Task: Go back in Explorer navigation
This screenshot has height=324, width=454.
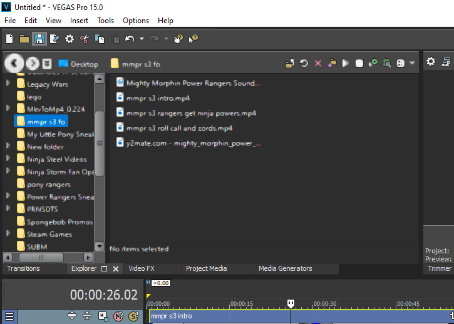Action: 14,63
